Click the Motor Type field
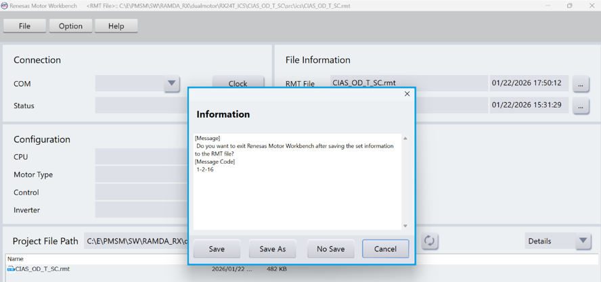Image resolution: width=601 pixels, height=282 pixels. [141, 174]
